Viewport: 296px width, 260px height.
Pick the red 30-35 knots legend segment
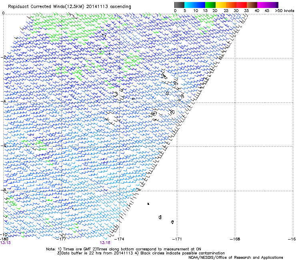click(242, 5)
